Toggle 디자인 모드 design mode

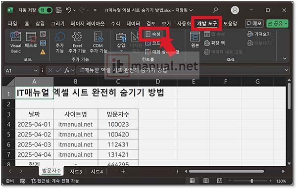point(136,42)
